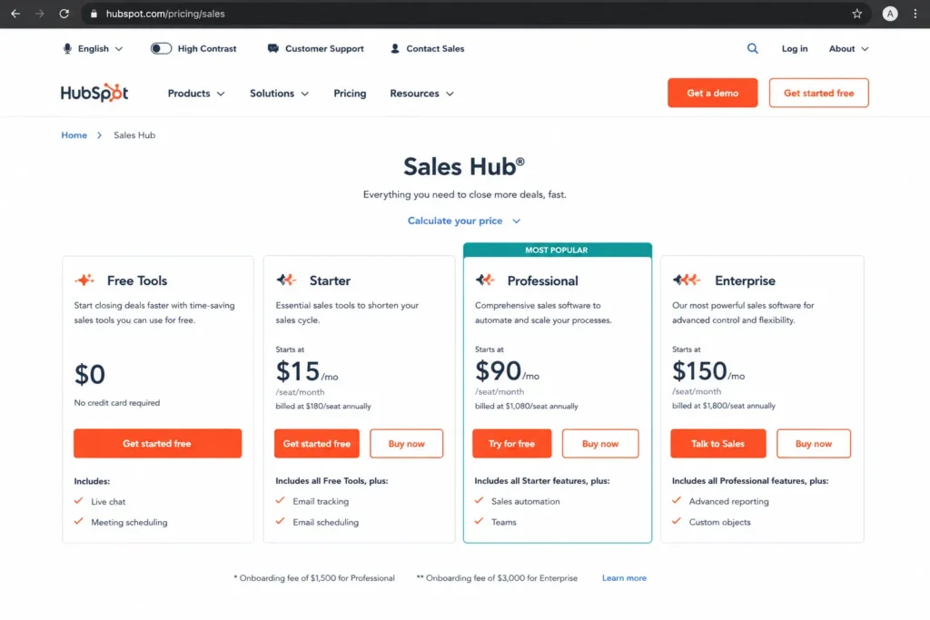The image size is (930, 620).
Task: Click No credit card required text
Action: (x=117, y=402)
